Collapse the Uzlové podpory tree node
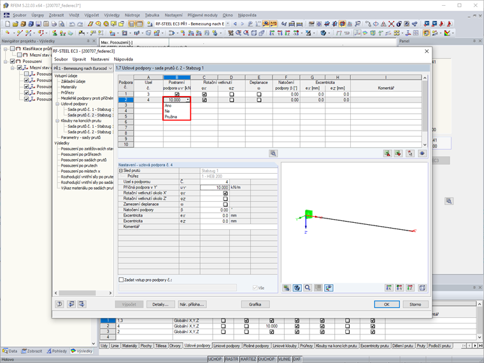The image size is (484, 363). point(57,104)
